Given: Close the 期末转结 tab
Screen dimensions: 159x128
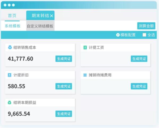Looking at the screenshot, I should tap(51, 16).
